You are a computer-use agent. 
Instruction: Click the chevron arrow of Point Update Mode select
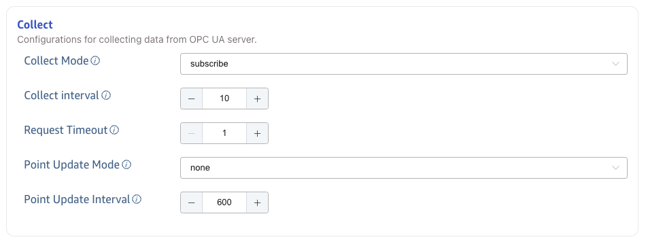pyautogui.click(x=616, y=168)
